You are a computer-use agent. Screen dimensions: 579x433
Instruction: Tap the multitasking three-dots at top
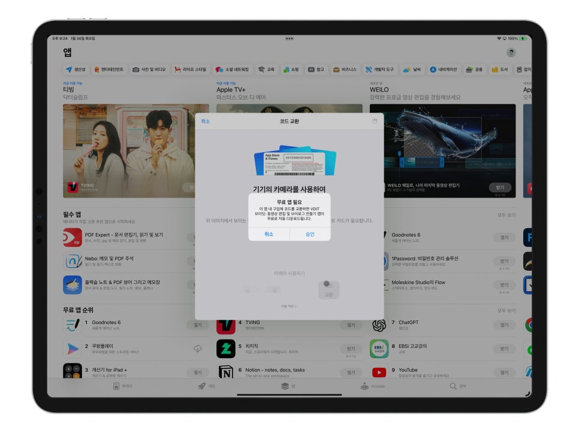pyautogui.click(x=289, y=38)
